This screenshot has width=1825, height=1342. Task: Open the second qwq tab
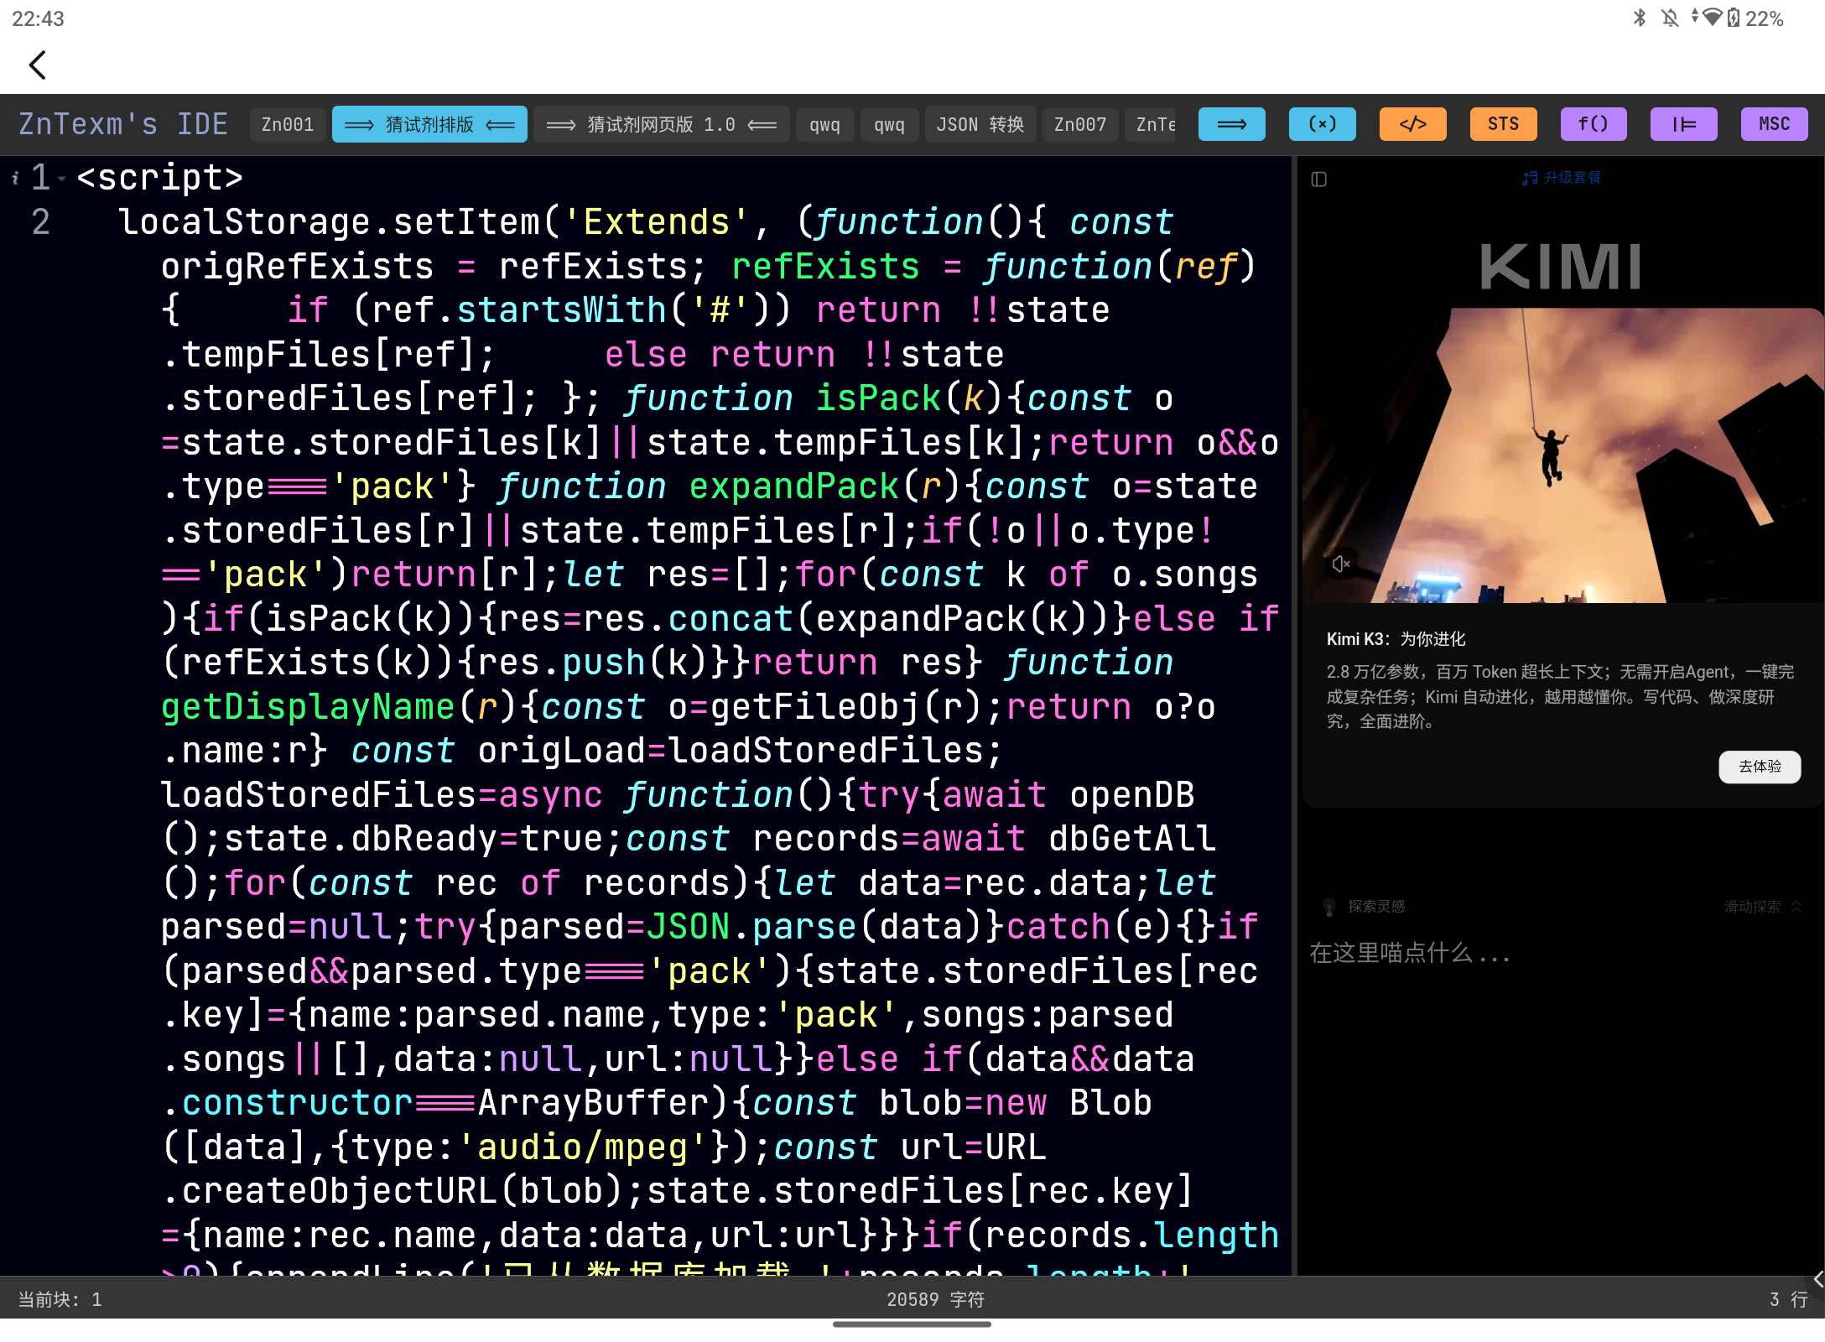click(x=889, y=125)
